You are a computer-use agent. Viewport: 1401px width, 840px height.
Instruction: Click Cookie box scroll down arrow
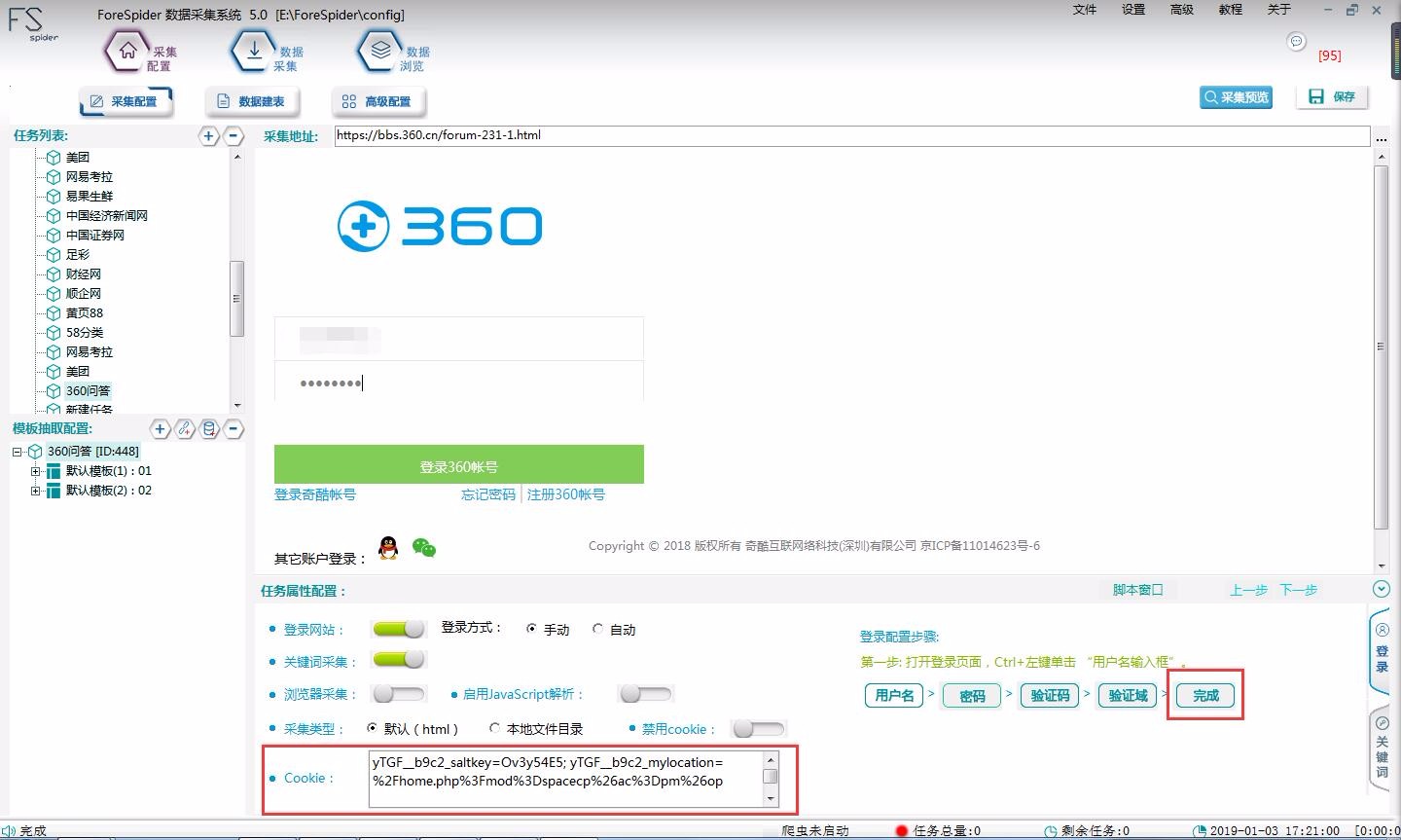771,798
